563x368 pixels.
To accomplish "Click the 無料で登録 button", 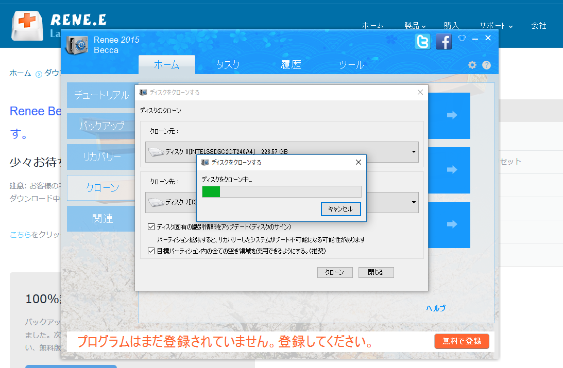I will pyautogui.click(x=462, y=341).
